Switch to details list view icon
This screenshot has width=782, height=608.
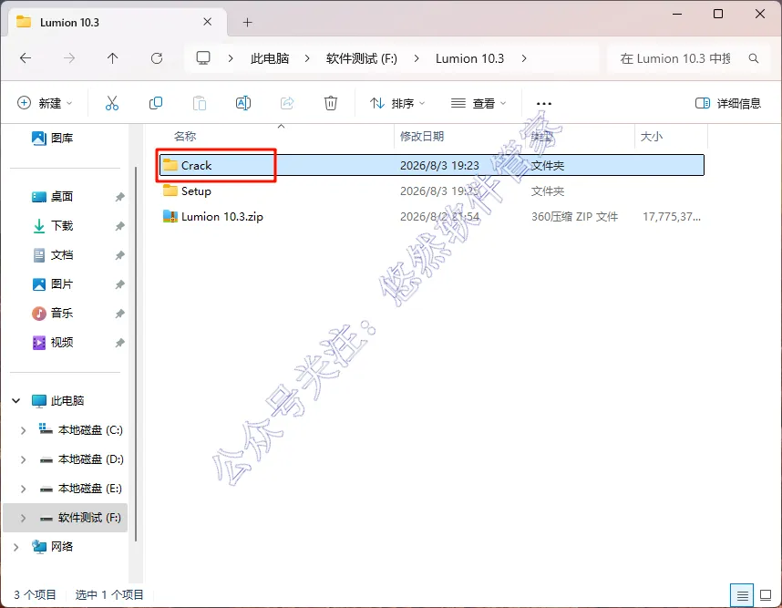tap(742, 595)
